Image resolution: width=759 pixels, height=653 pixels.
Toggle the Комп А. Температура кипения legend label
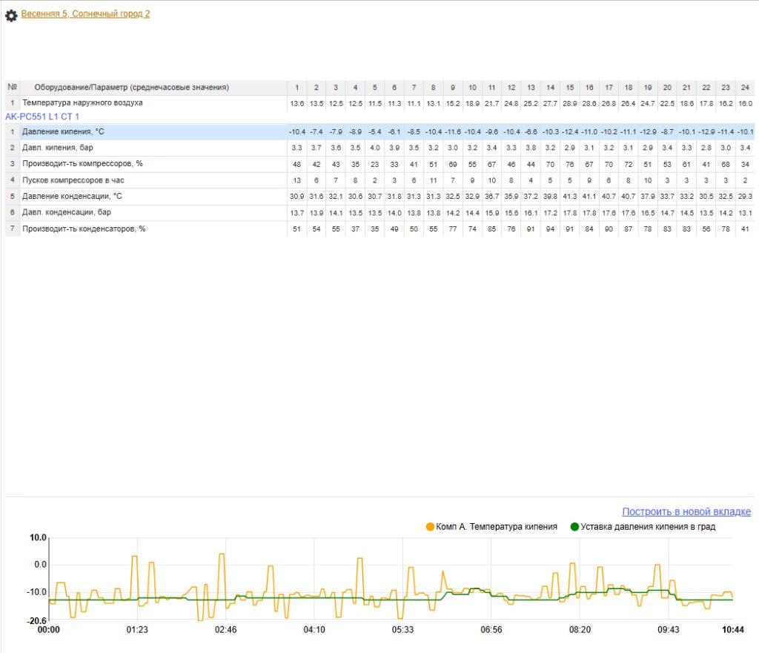coord(496,527)
